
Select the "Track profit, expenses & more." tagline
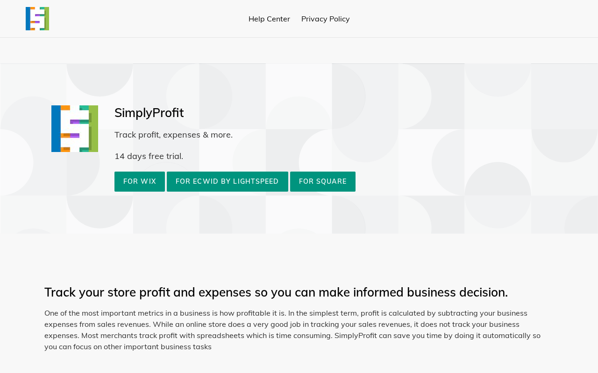(x=173, y=135)
